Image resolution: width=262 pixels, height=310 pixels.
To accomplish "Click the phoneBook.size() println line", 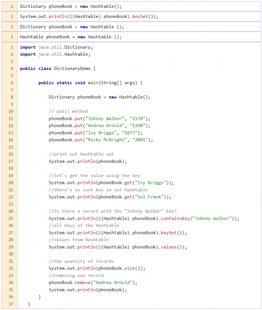I will pyautogui.click(x=97, y=268).
